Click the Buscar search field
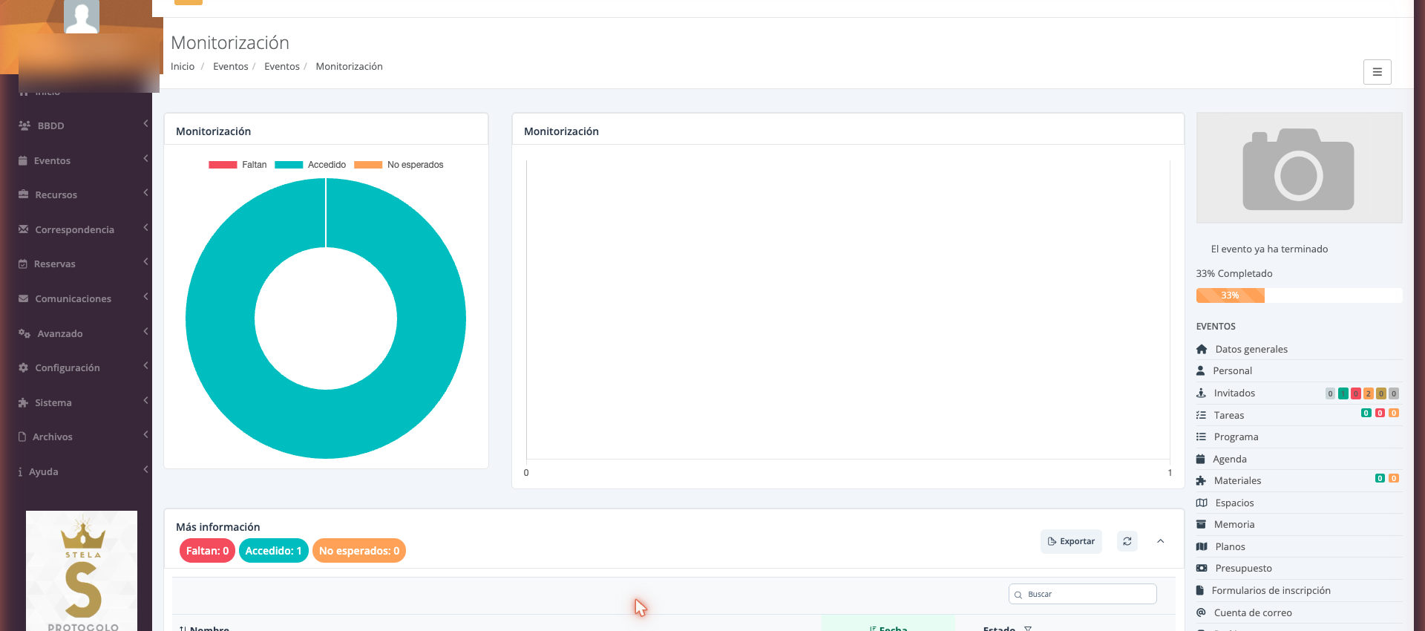Image resolution: width=1425 pixels, height=631 pixels. tap(1082, 594)
